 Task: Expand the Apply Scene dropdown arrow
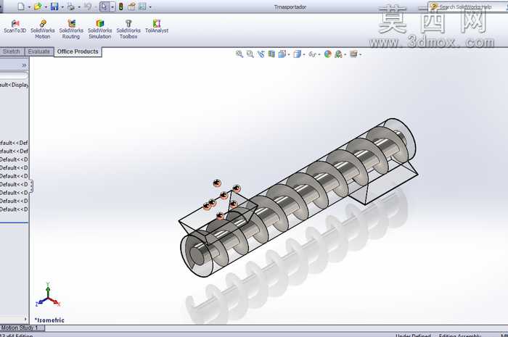click(345, 54)
